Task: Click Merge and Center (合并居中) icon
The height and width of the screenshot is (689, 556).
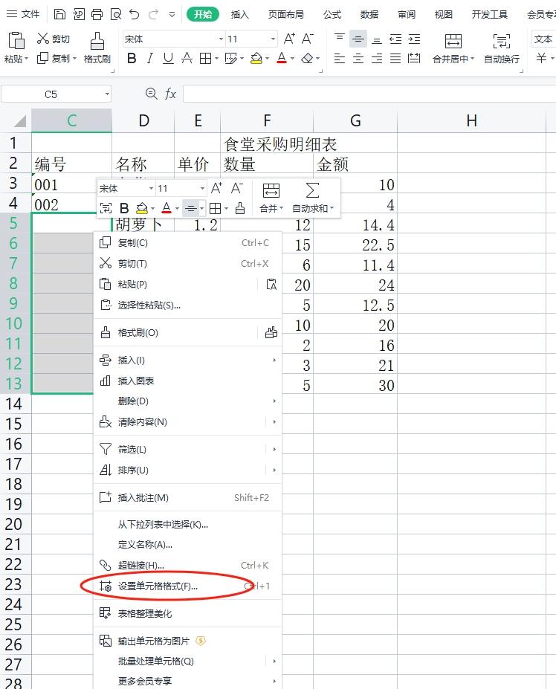Action: [453, 42]
